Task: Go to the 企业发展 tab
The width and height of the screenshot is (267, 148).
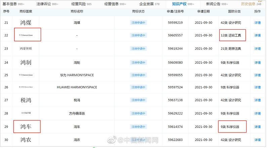Action: (x=149, y=4)
